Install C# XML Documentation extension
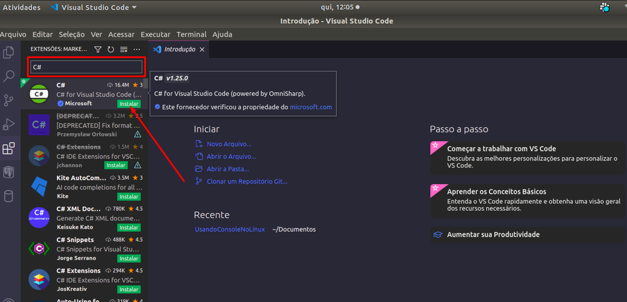 [129, 228]
